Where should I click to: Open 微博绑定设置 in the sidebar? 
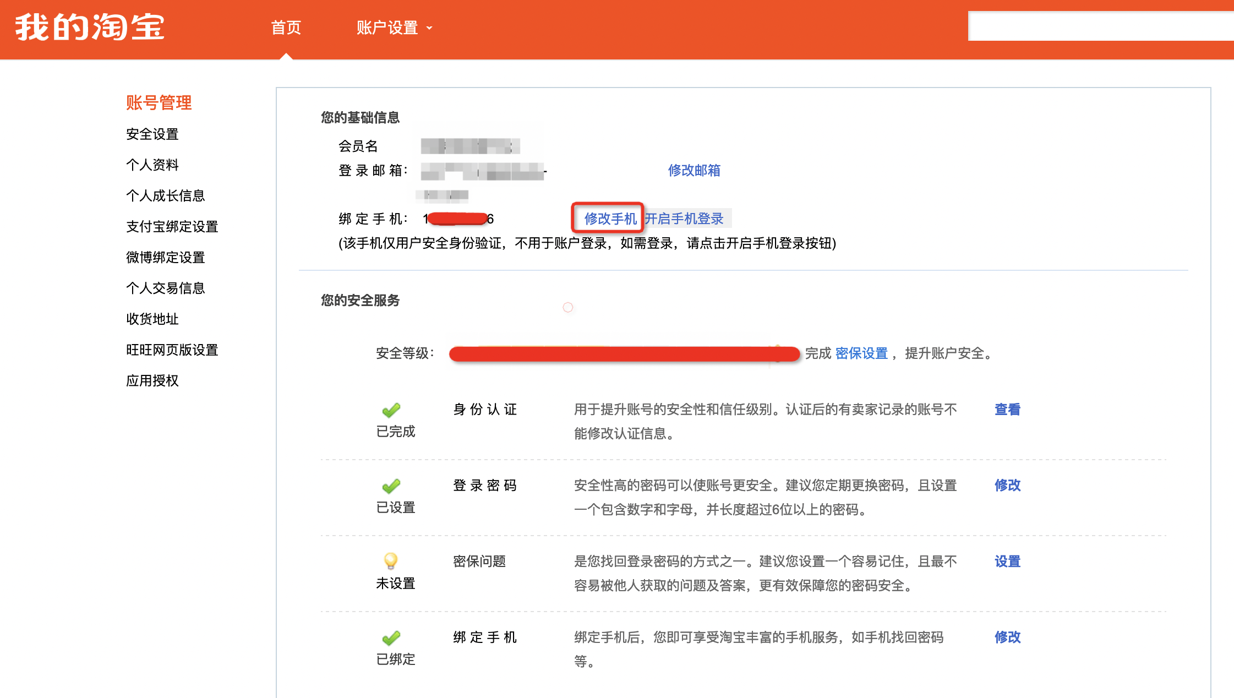click(166, 257)
